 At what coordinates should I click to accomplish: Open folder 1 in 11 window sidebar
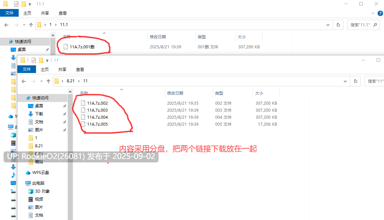point(36,138)
